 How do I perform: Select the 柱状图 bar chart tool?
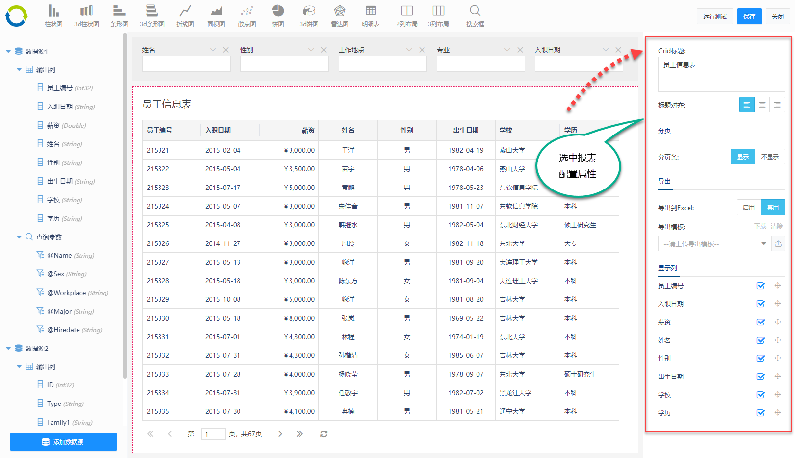point(53,16)
